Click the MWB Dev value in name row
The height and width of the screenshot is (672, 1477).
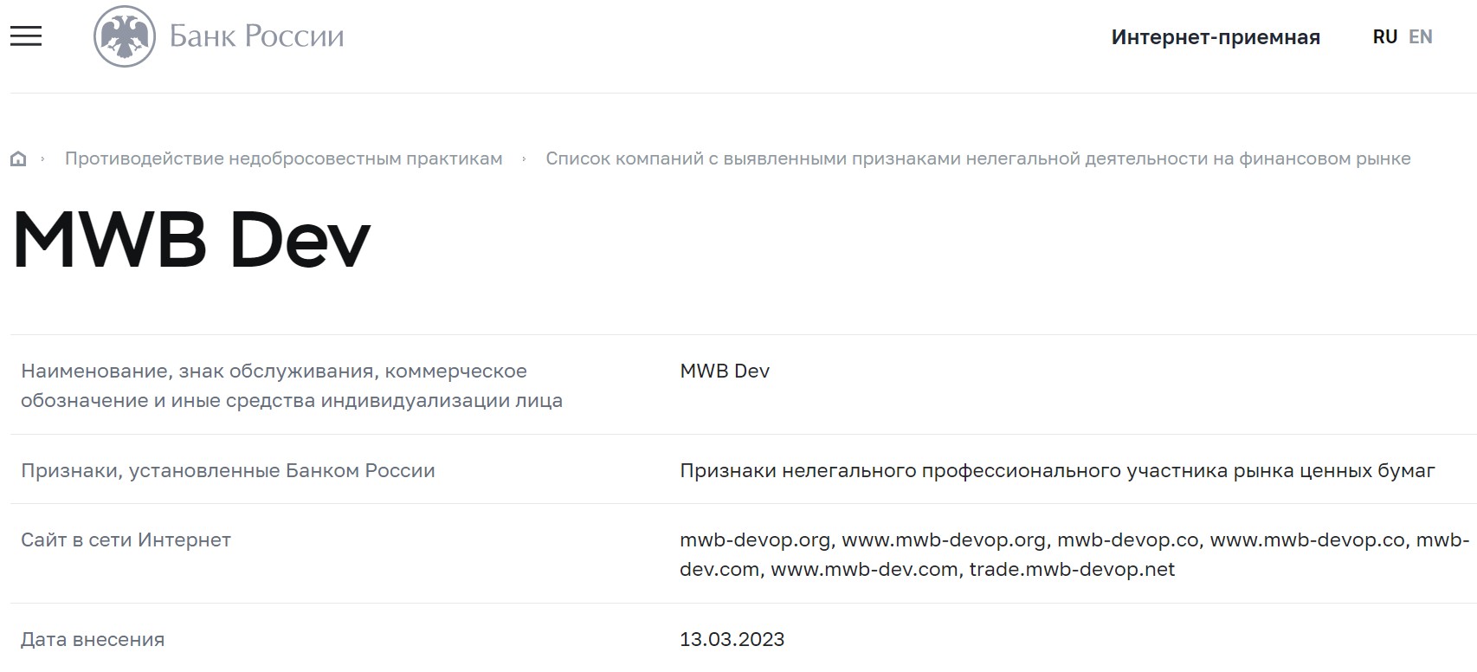[725, 371]
